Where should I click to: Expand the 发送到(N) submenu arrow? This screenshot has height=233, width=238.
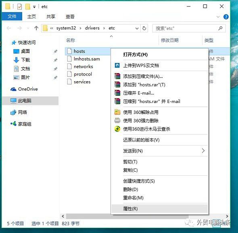(203, 151)
